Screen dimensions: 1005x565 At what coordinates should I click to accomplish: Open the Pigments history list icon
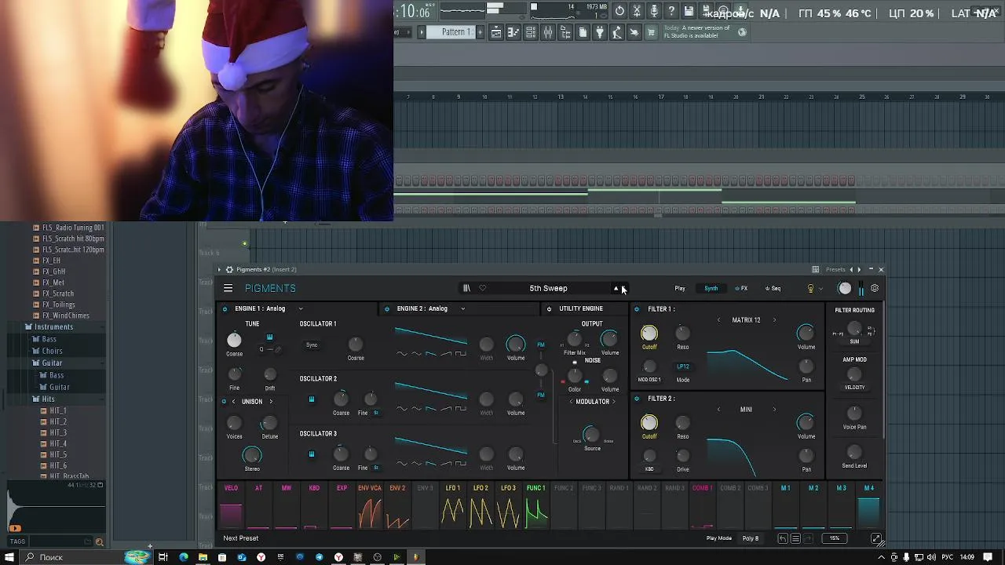[795, 538]
